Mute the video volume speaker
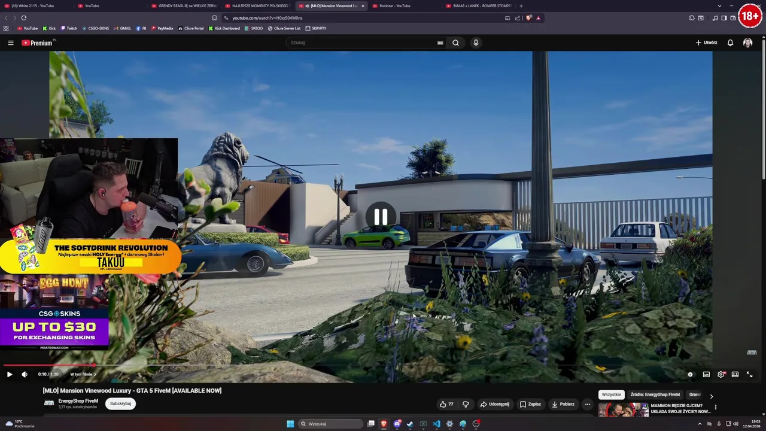The height and width of the screenshot is (431, 766). click(25, 374)
